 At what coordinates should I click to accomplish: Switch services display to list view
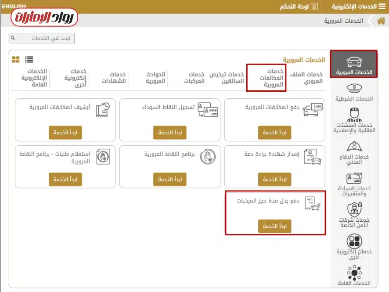28,58
